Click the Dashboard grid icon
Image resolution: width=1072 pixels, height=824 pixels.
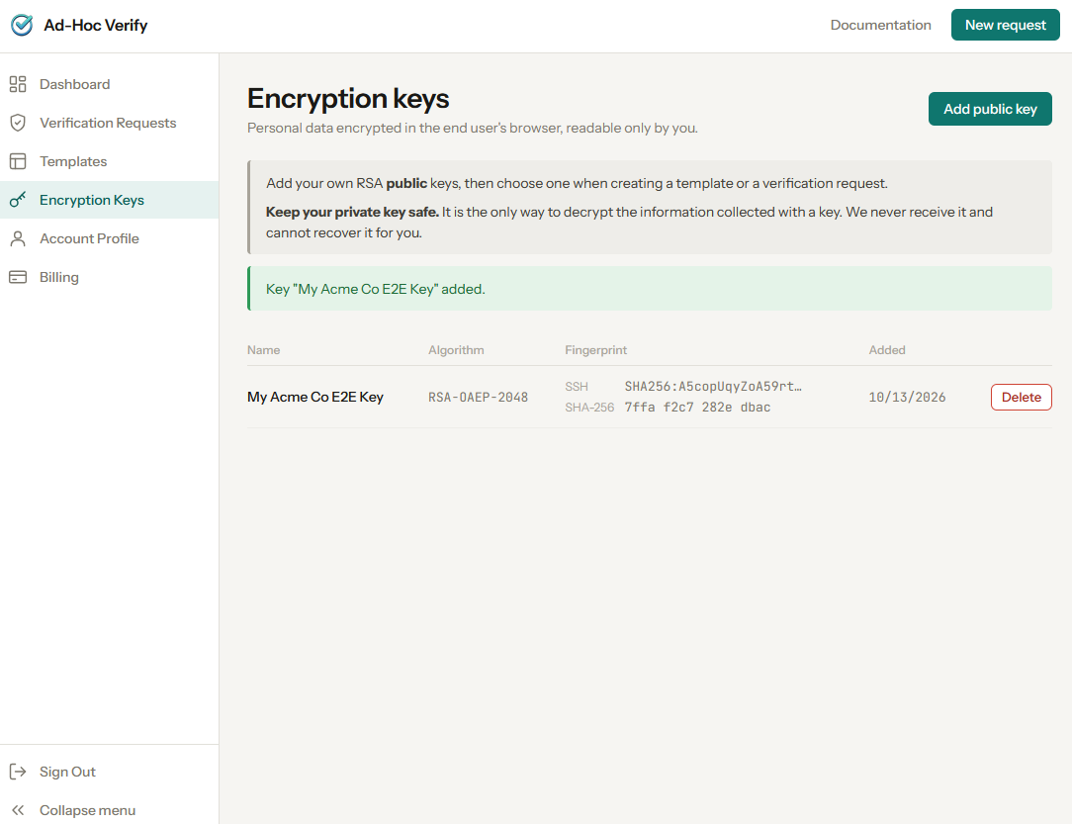click(x=18, y=84)
